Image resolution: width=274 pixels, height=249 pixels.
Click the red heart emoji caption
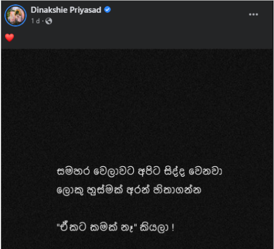pyautogui.click(x=10, y=37)
